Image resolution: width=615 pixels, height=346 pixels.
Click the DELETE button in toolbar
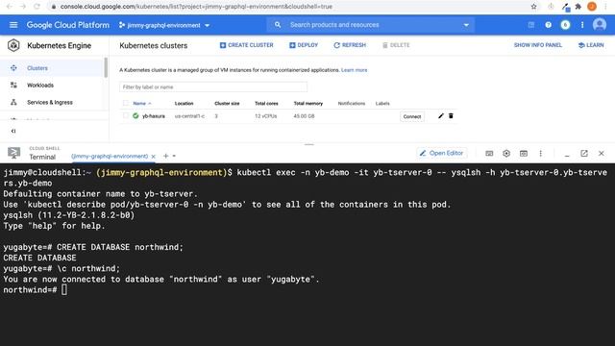(396, 45)
